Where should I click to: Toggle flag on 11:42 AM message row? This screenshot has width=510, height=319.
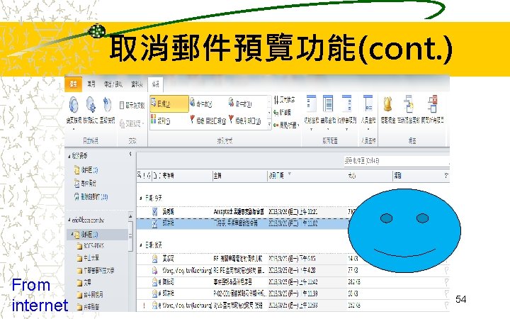447,282
